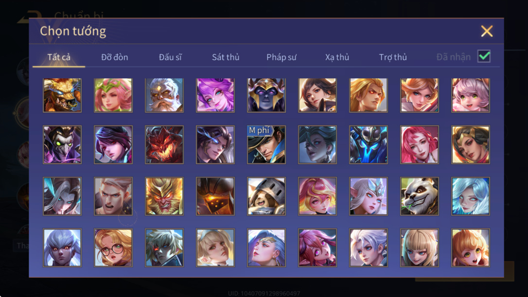The width and height of the screenshot is (528, 297).
Task: Select the hero labeled M phí
Action: (x=266, y=145)
